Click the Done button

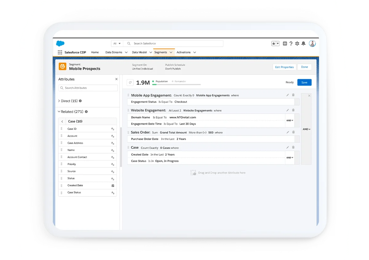304,67
